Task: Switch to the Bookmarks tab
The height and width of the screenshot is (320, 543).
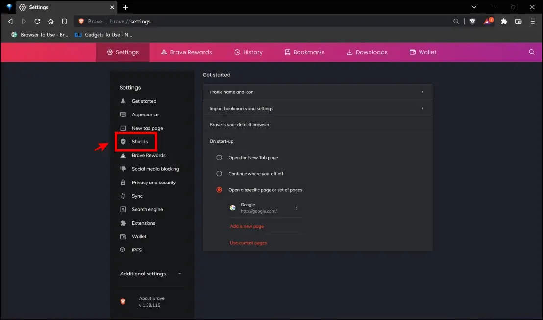Action: click(x=305, y=52)
